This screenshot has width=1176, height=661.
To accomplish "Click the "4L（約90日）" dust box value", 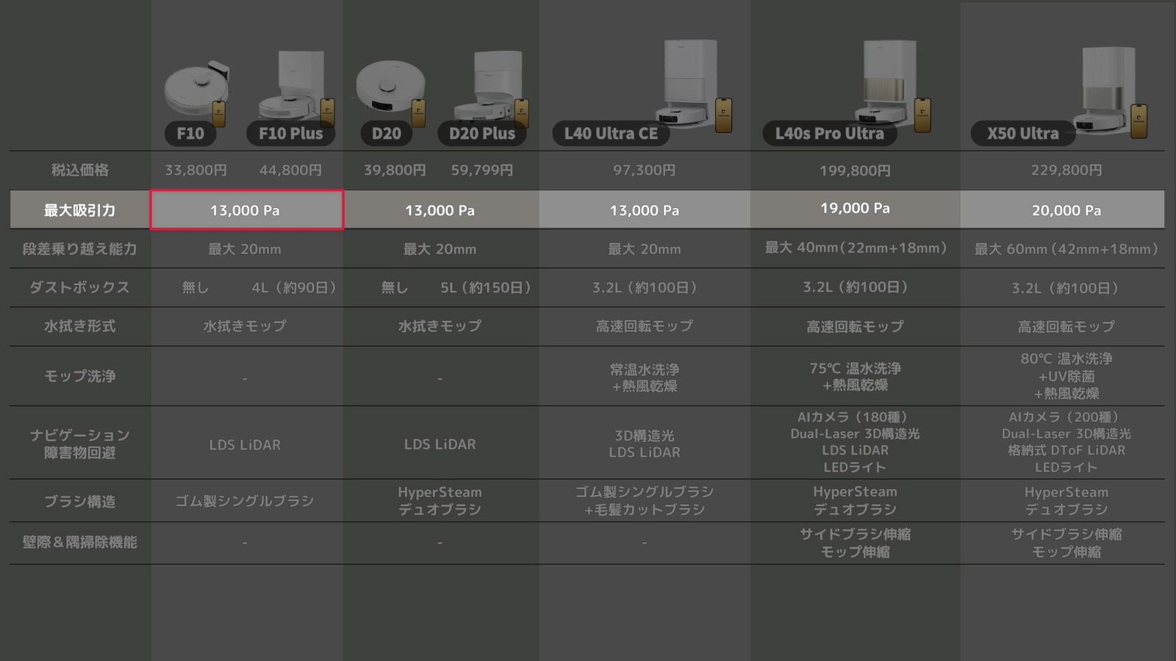I will coord(294,288).
